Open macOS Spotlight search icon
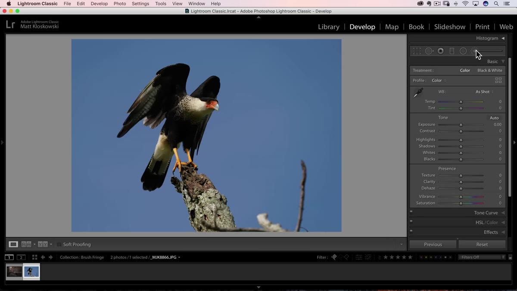The width and height of the screenshot is (517, 291). [x=496, y=3]
